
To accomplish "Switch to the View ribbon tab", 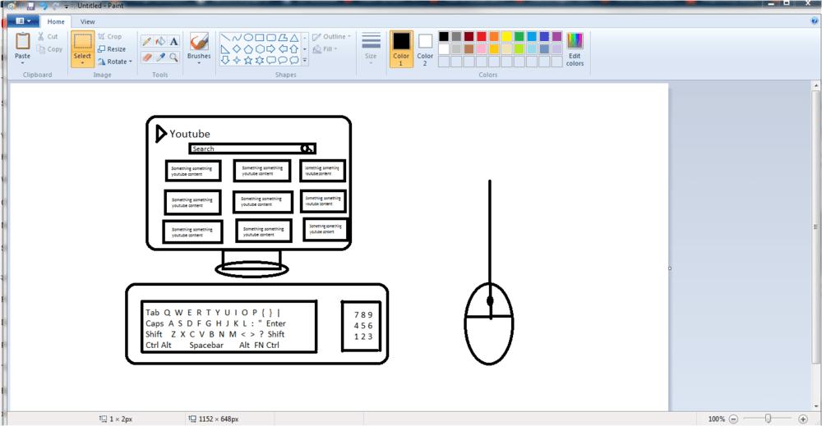I will pyautogui.click(x=88, y=21).
